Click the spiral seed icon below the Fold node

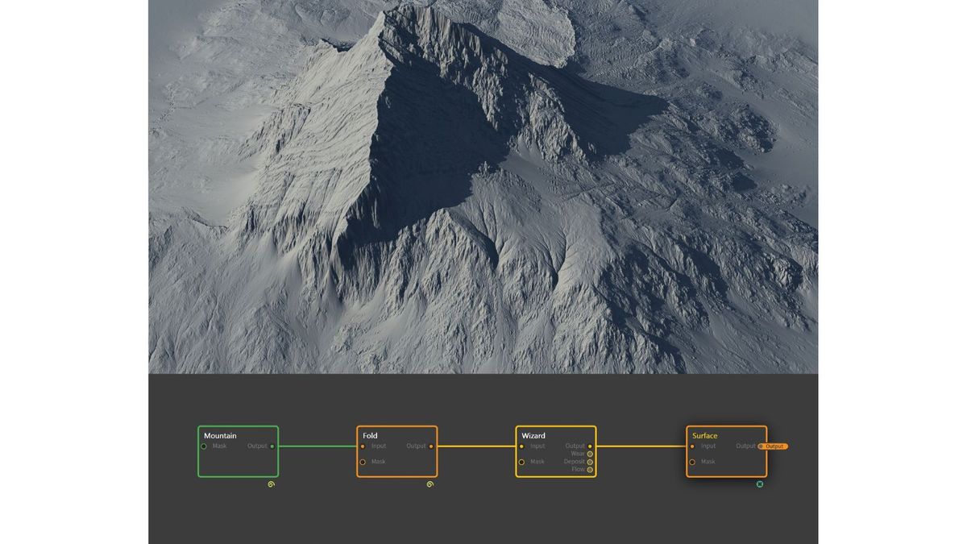click(x=430, y=484)
